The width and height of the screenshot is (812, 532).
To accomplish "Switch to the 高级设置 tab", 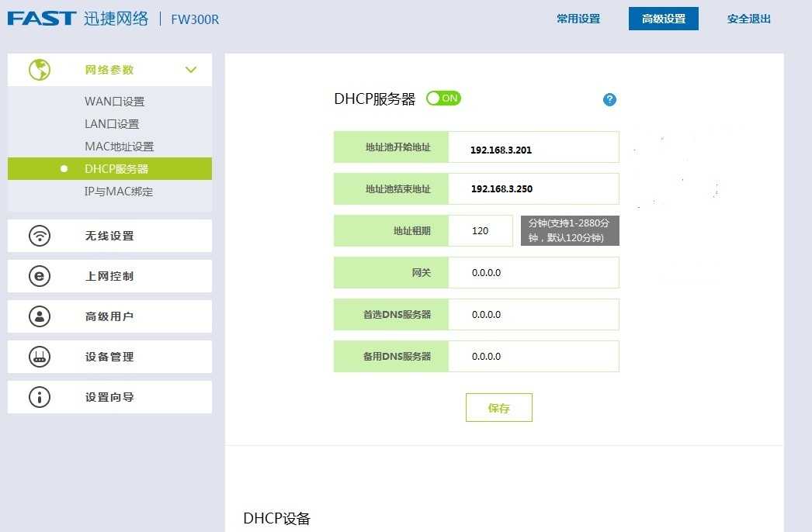I will pyautogui.click(x=664, y=19).
